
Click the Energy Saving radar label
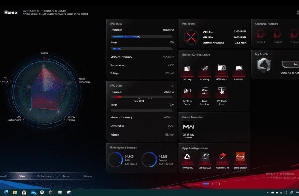tap(71, 119)
